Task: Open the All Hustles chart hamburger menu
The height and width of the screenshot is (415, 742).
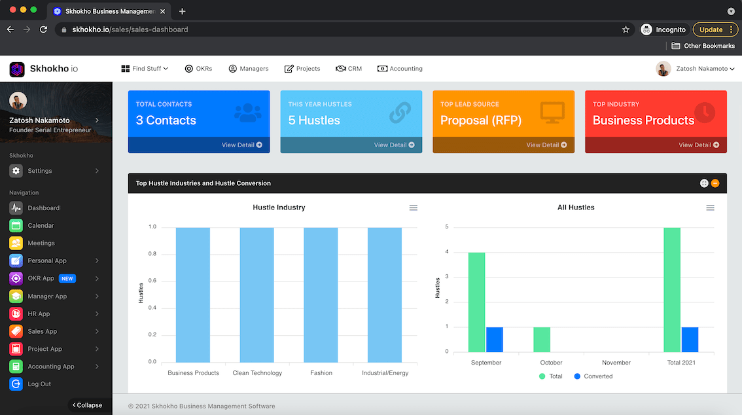Action: coord(711,207)
